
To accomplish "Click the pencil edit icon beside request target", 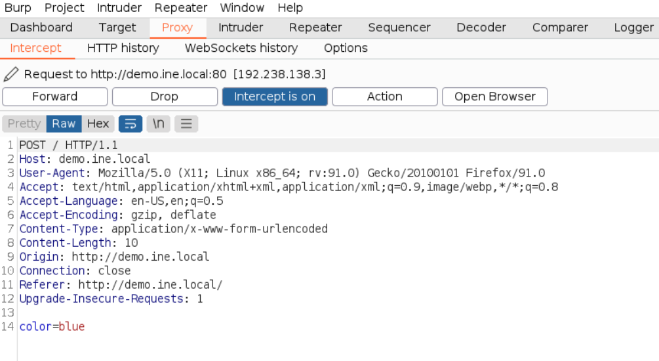I will [11, 74].
